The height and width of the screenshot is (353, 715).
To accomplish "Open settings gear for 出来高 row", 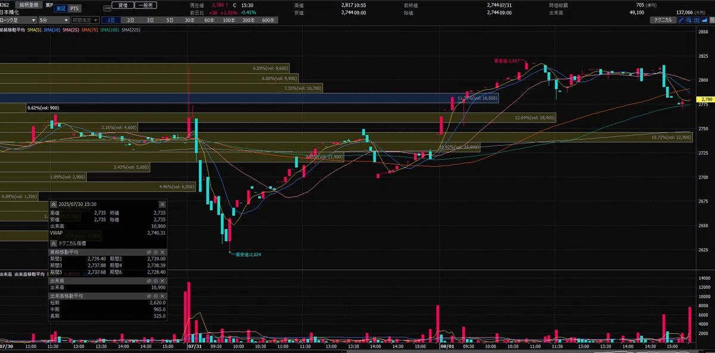I will 156,280.
